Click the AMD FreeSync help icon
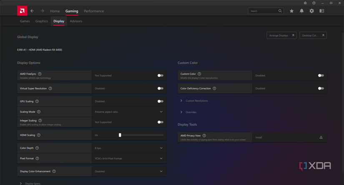This screenshot has height=185, width=344. coord(40,74)
